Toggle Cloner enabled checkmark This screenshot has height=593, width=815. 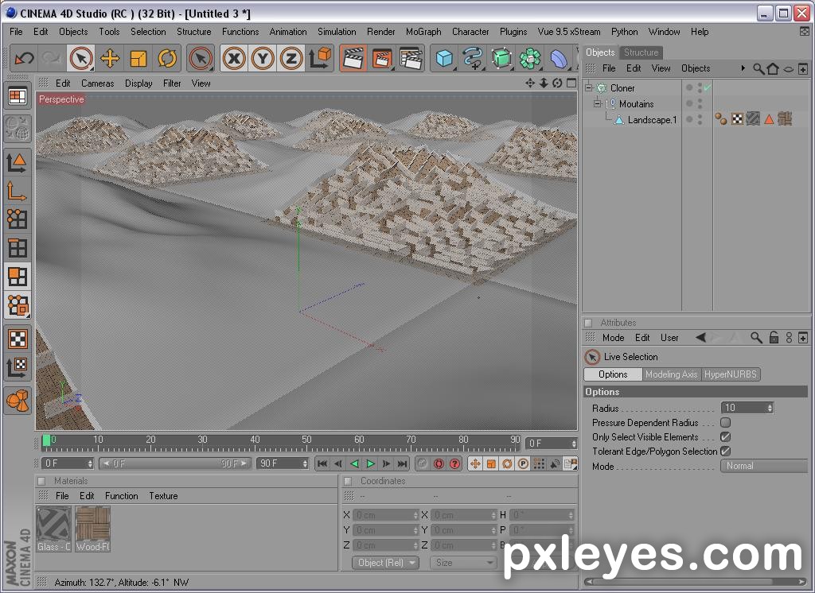click(707, 87)
